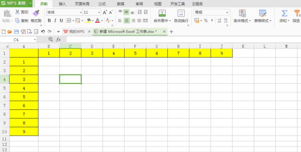Open the WPS 表格 application menu arrow
Screen dimensions: 301x152
(x=30, y=4)
